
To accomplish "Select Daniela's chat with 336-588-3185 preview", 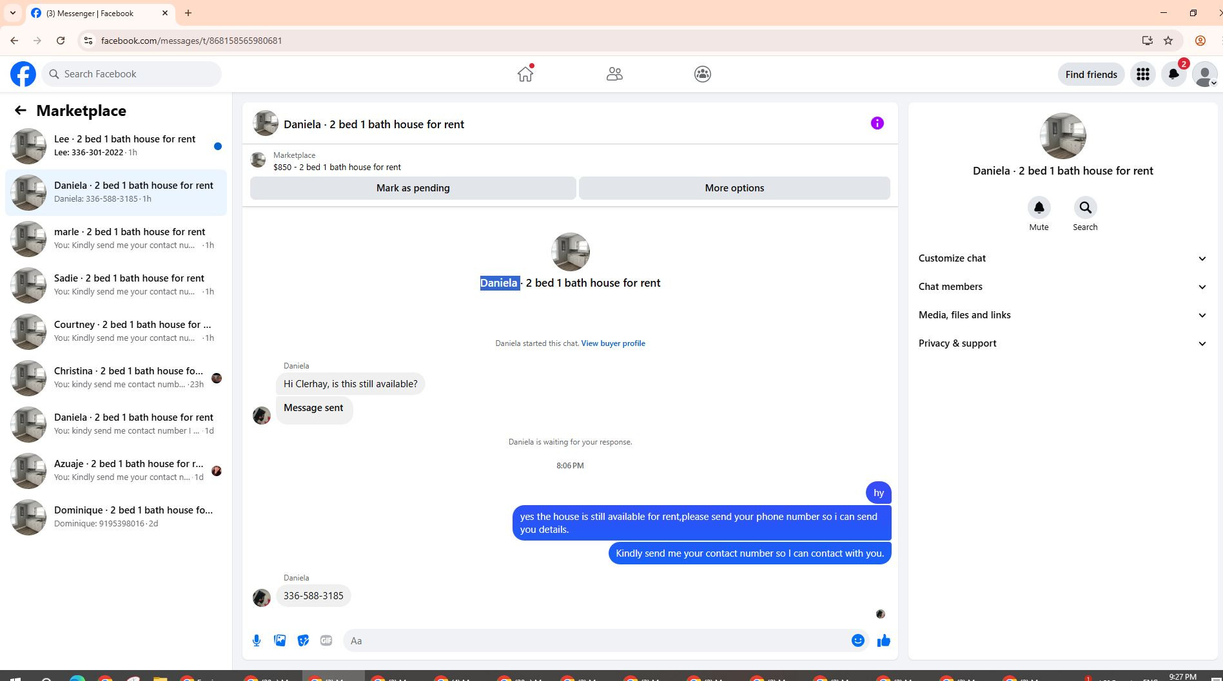I will click(116, 193).
